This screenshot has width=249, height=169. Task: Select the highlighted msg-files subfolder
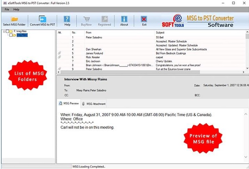(22, 35)
